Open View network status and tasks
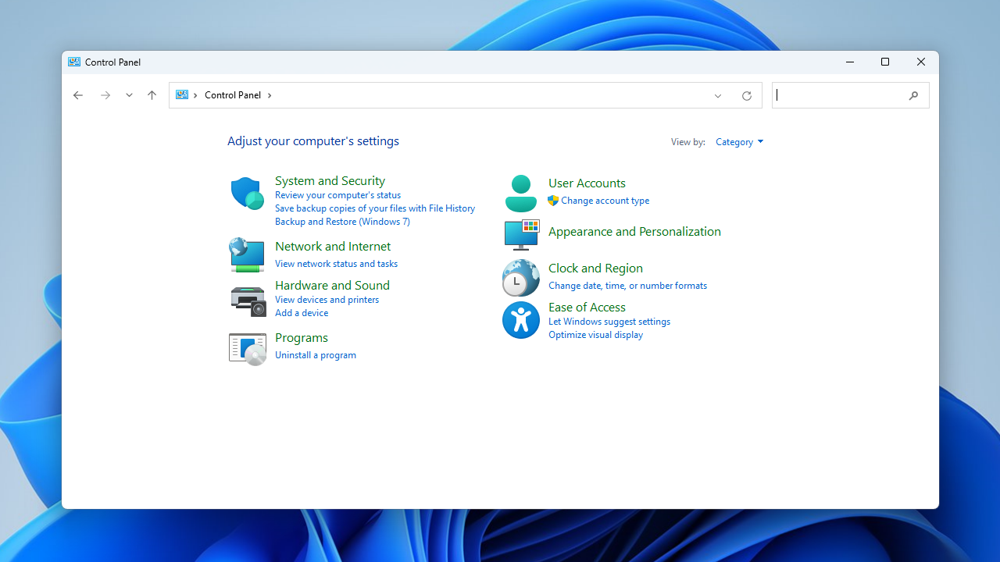Screen dimensions: 1000x562 tap(336, 264)
